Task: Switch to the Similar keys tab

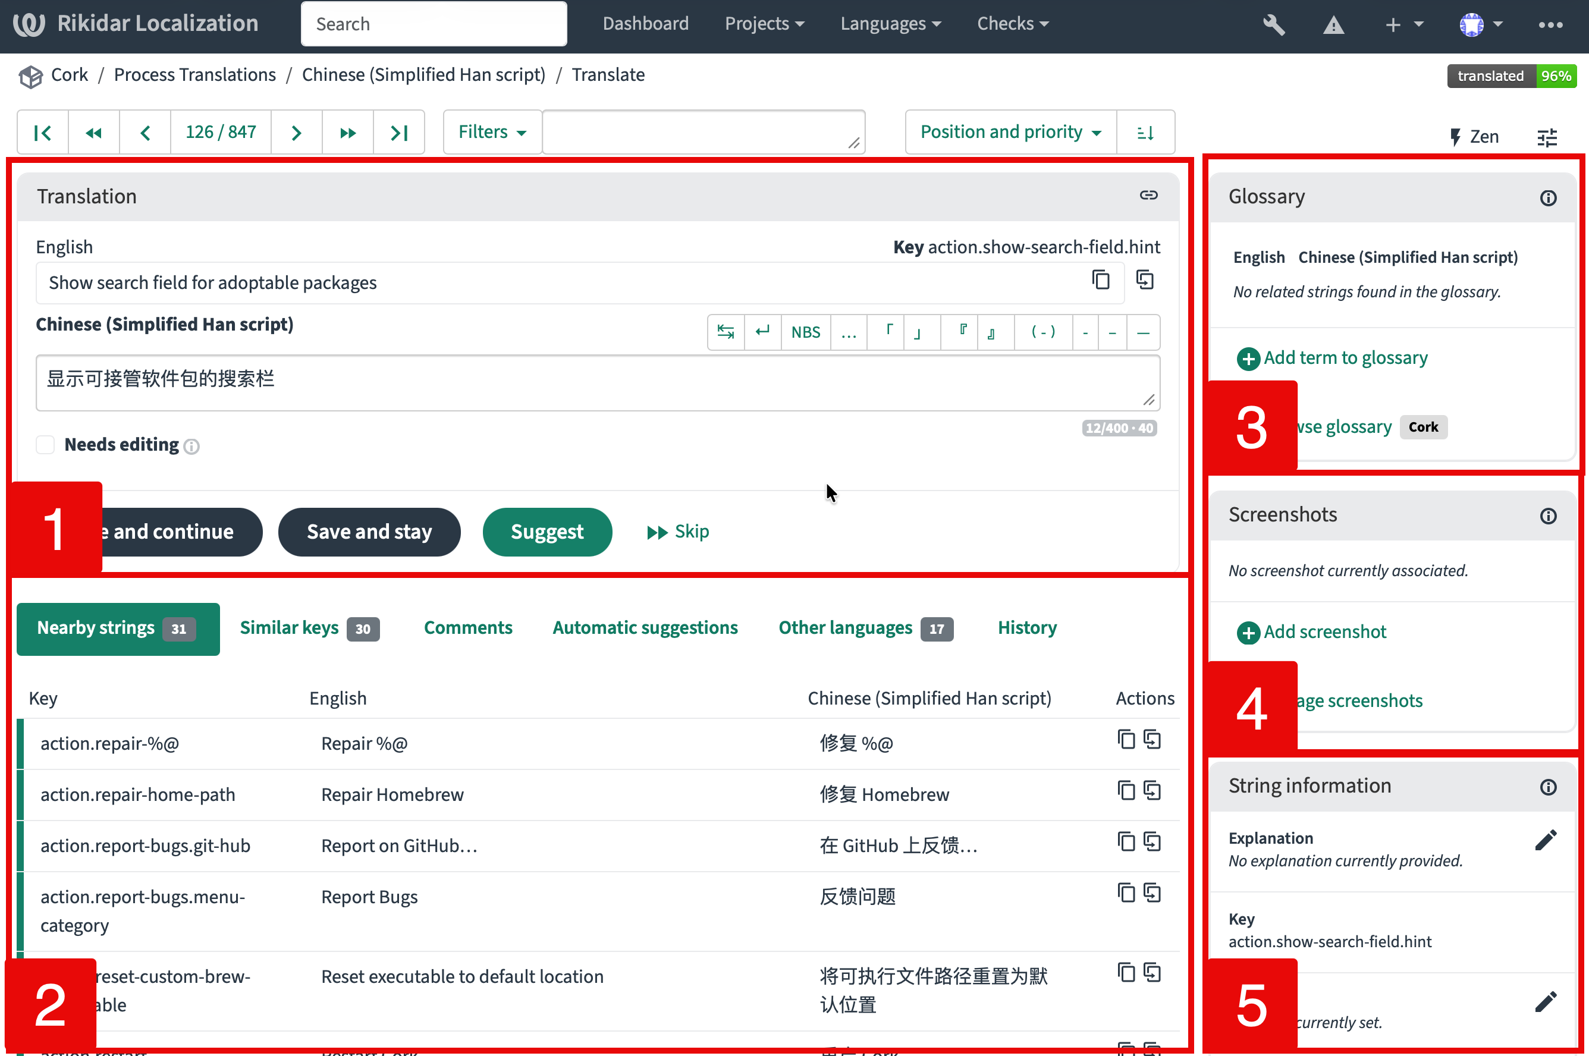Action: [309, 628]
